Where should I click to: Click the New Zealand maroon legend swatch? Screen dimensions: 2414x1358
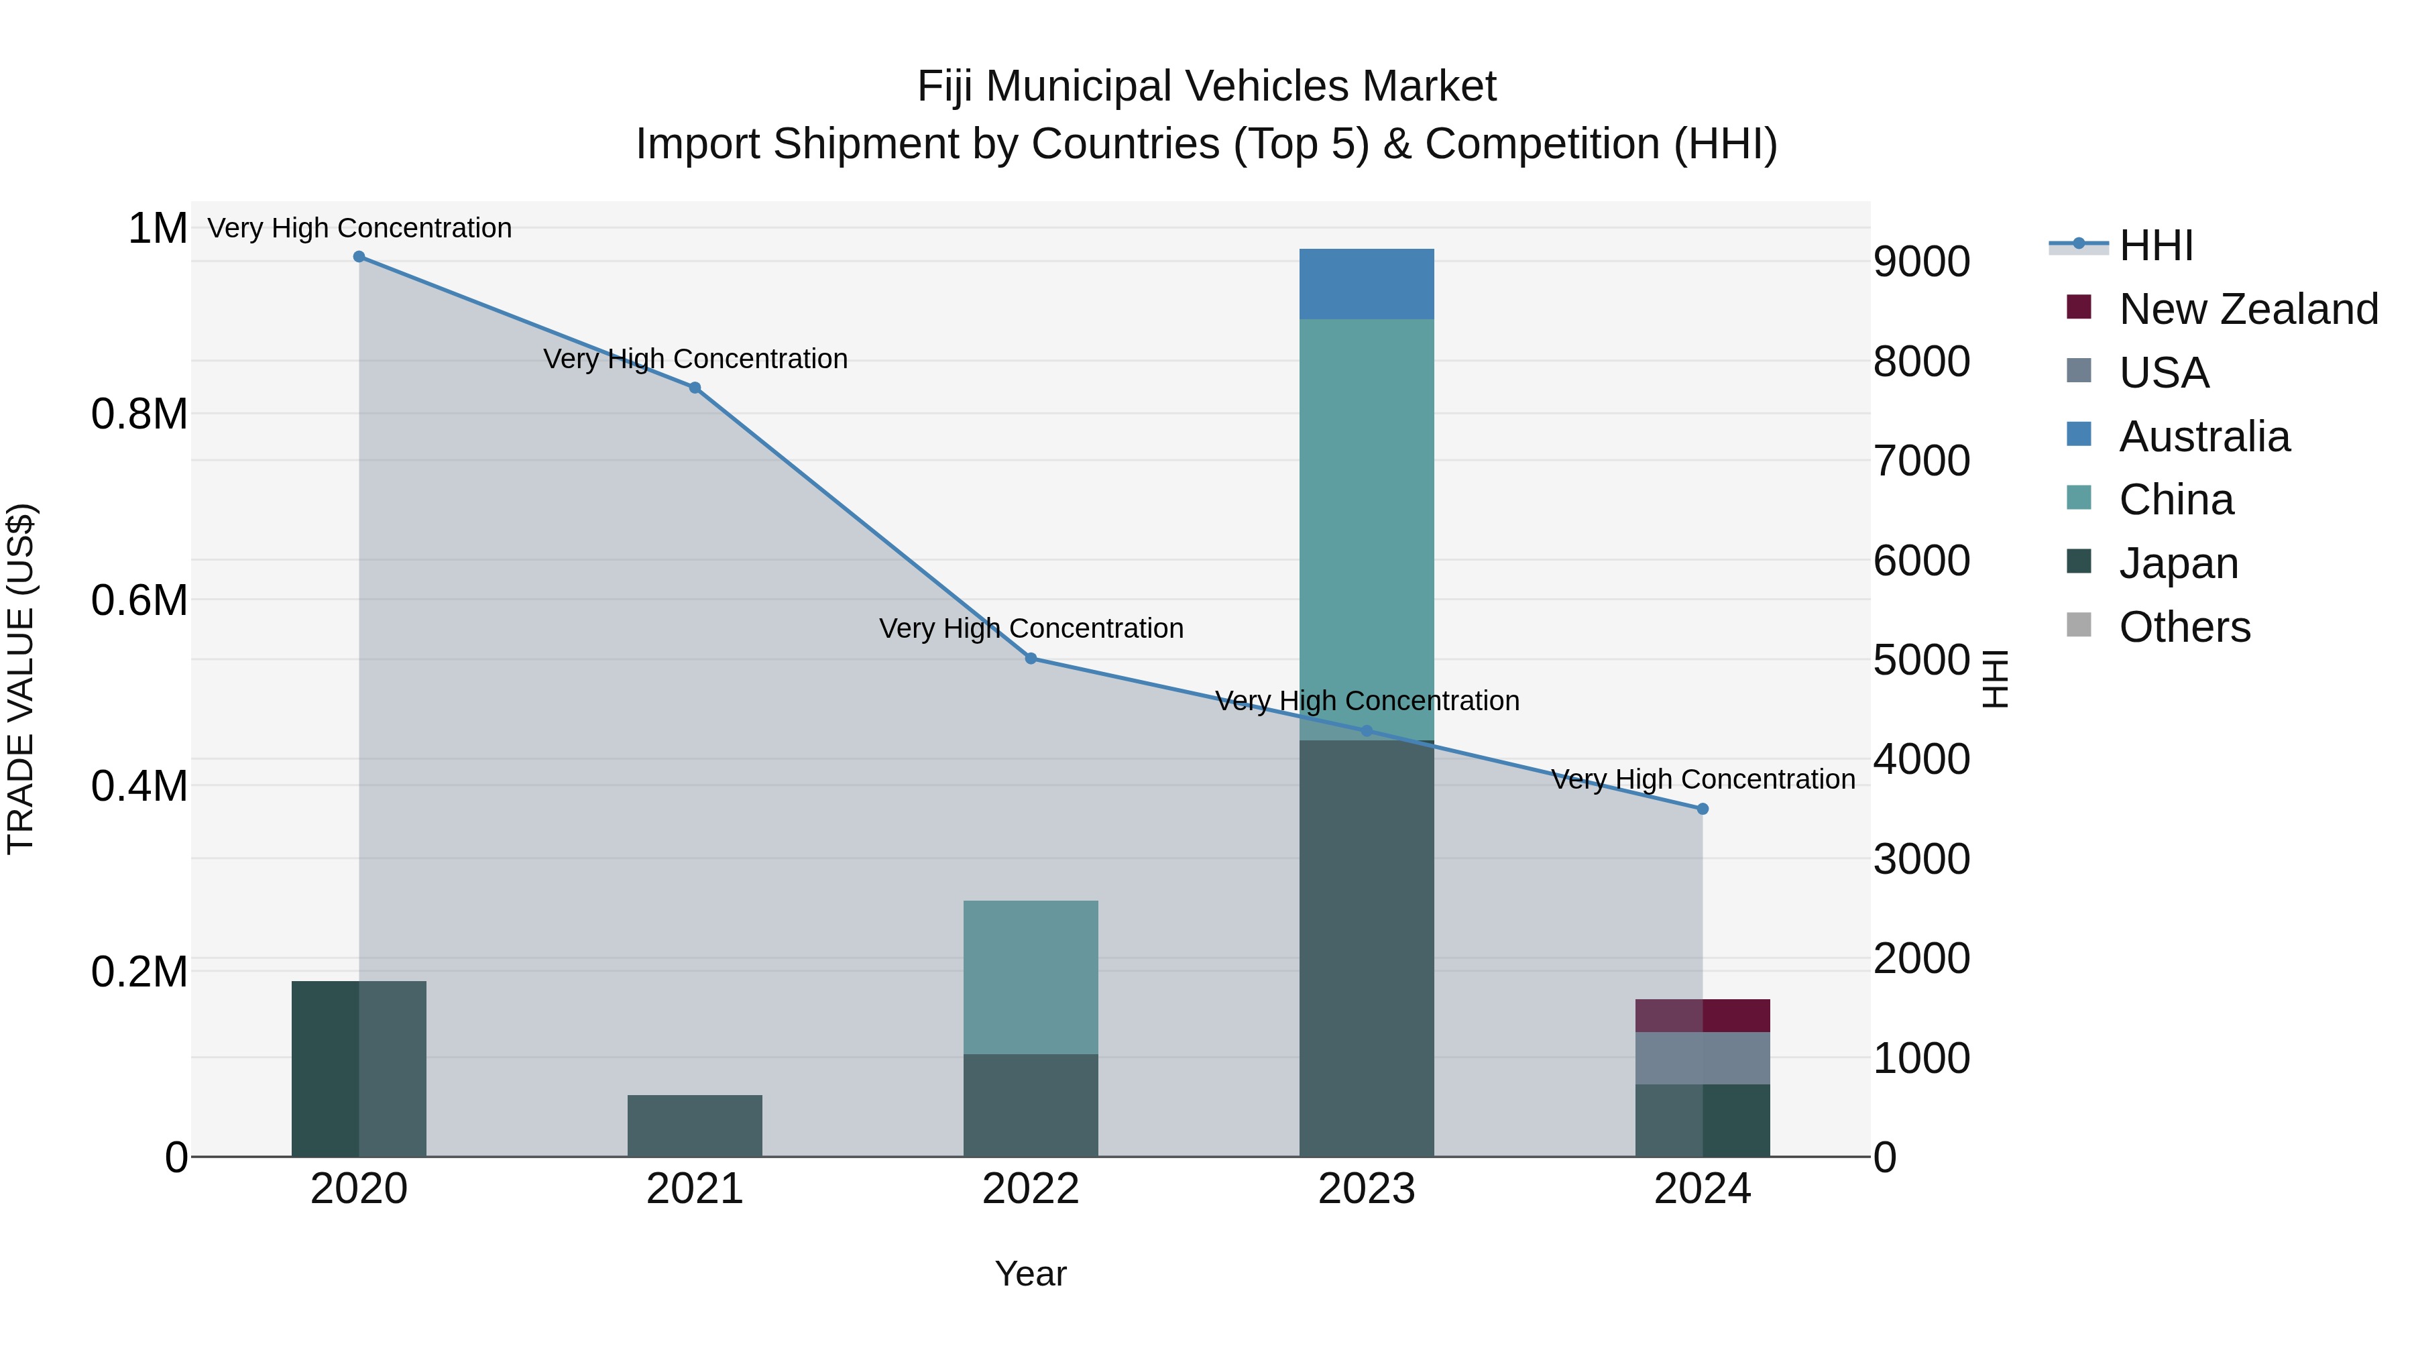(2079, 306)
